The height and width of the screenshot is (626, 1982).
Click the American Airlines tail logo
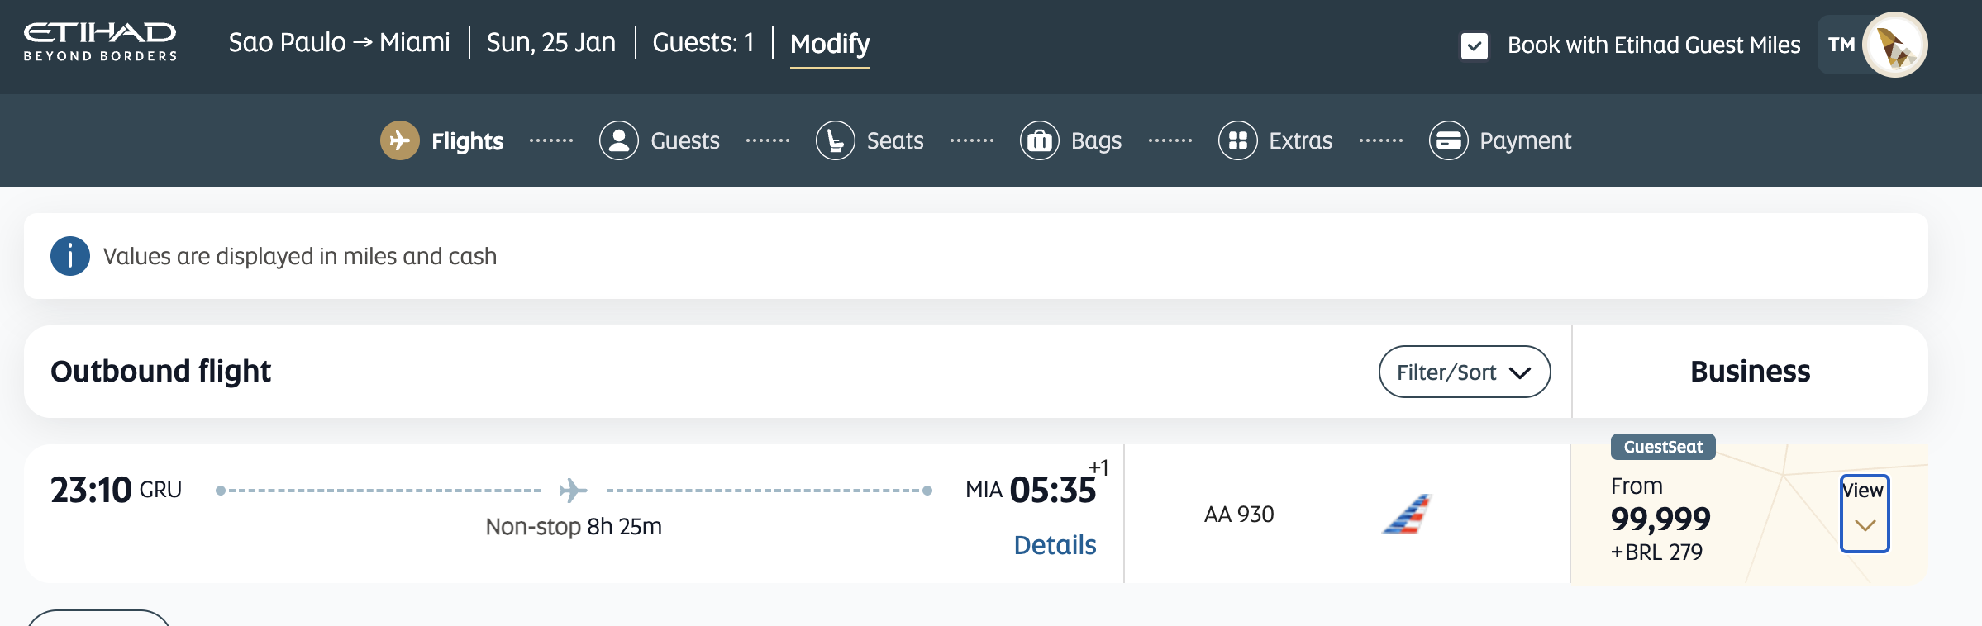tap(1407, 514)
